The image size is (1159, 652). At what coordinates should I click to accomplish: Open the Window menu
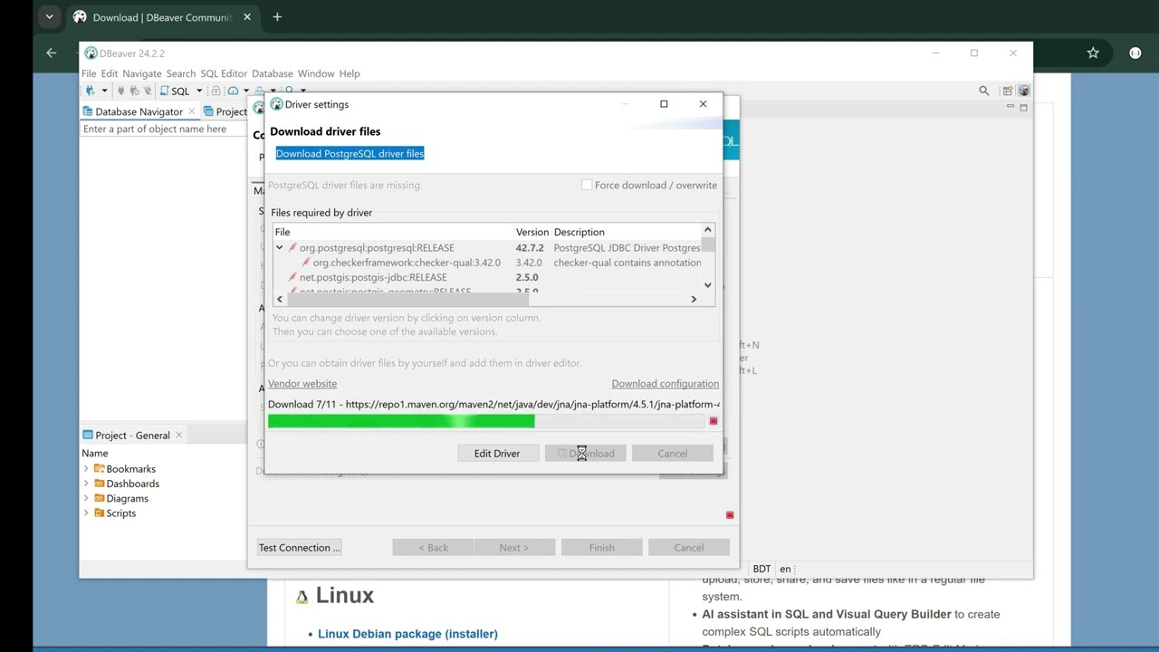316,73
